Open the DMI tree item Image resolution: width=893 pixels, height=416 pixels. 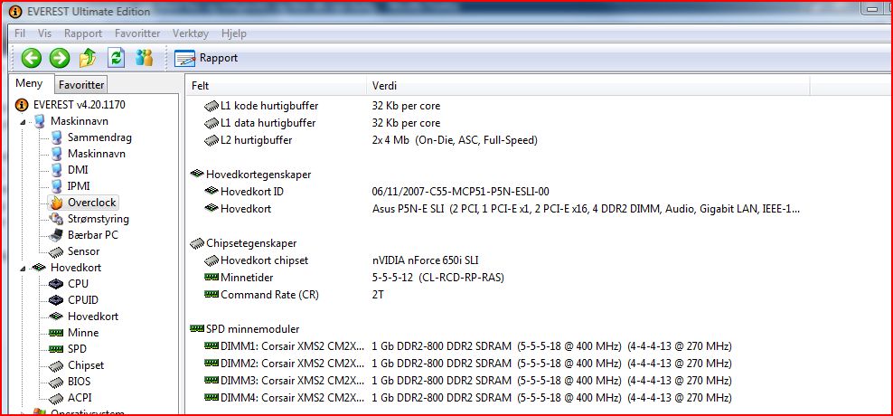click(70, 170)
